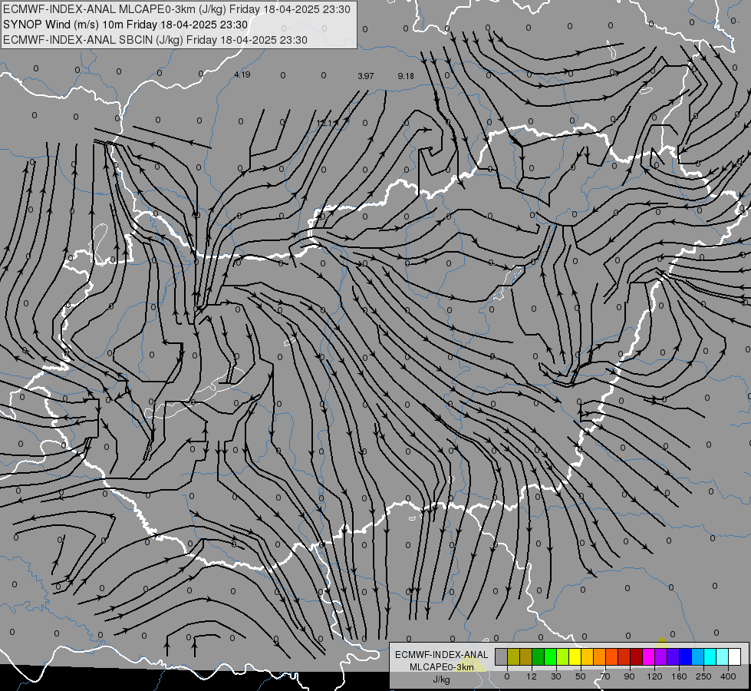Click the legend tick label 30
The width and height of the screenshot is (751, 691).
point(556,676)
